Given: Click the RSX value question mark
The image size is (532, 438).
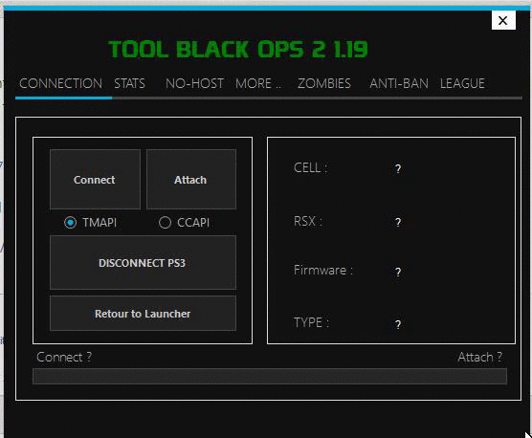Looking at the screenshot, I should [398, 222].
